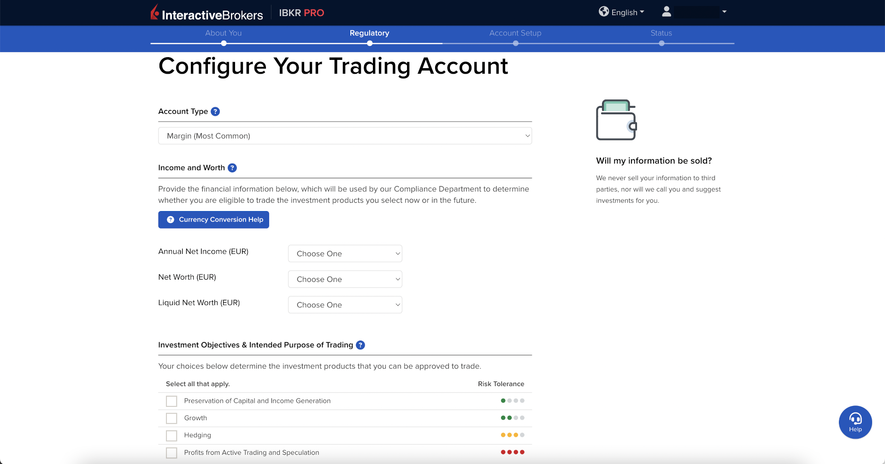Click the Interactive Brokers logo
The image size is (885, 464).
coord(206,13)
